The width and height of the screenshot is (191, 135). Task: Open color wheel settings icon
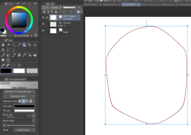(x=36, y=35)
